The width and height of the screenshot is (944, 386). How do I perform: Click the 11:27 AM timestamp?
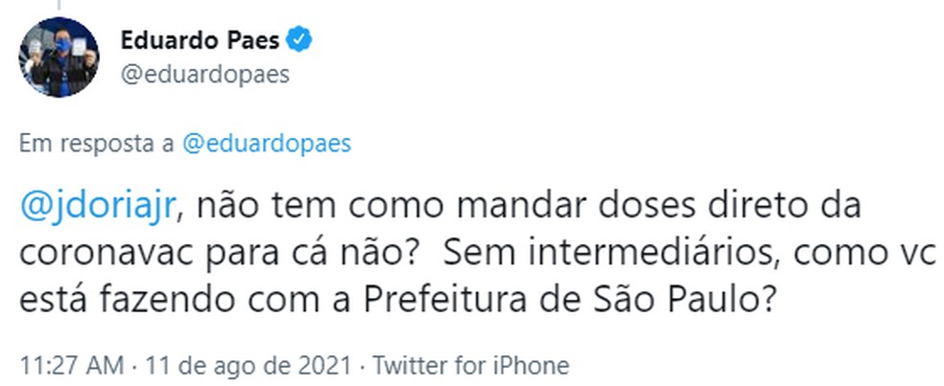coord(70,365)
